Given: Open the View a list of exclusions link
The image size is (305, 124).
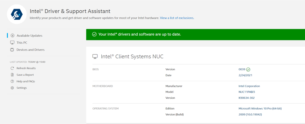Looking at the screenshot, I should [177, 18].
